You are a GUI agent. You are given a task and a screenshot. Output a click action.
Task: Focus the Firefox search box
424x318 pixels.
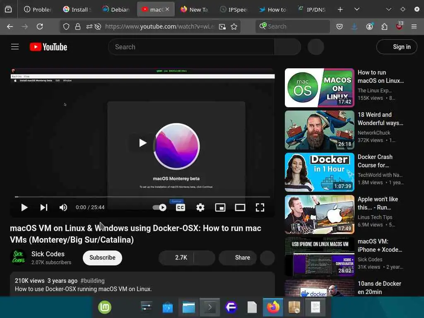[293, 26]
